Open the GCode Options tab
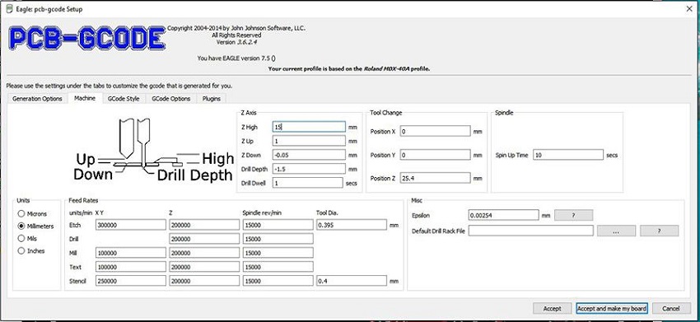Image resolution: width=700 pixels, height=322 pixels. (171, 99)
